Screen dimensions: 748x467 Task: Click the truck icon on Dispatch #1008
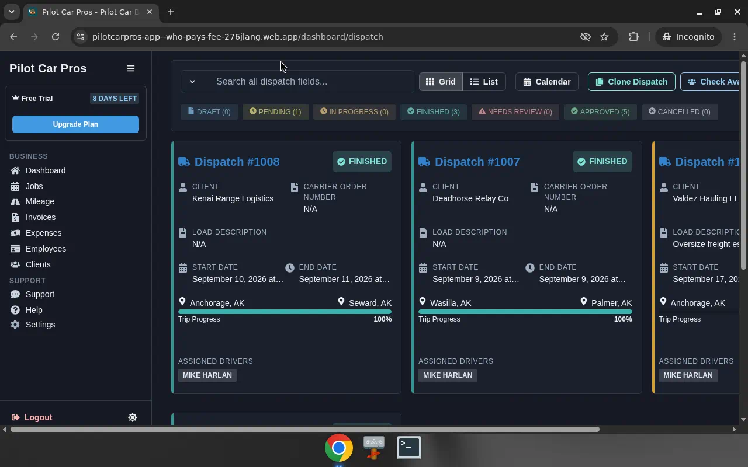pos(184,162)
